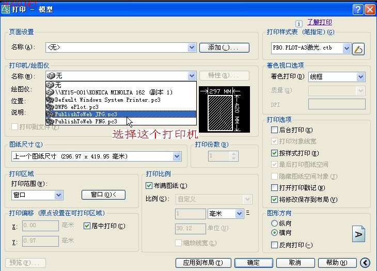
Task: Click the 添加 button
Action: pyautogui.click(x=224, y=47)
